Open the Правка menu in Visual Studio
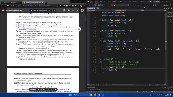 click(x=97, y=1)
